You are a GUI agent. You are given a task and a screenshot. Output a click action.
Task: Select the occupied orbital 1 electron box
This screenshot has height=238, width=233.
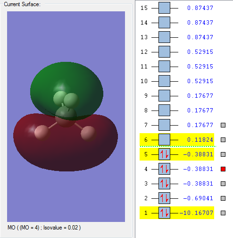tap(164, 213)
